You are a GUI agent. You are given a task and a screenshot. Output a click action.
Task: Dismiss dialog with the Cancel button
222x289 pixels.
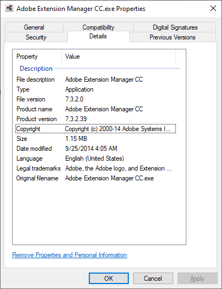point(153,279)
